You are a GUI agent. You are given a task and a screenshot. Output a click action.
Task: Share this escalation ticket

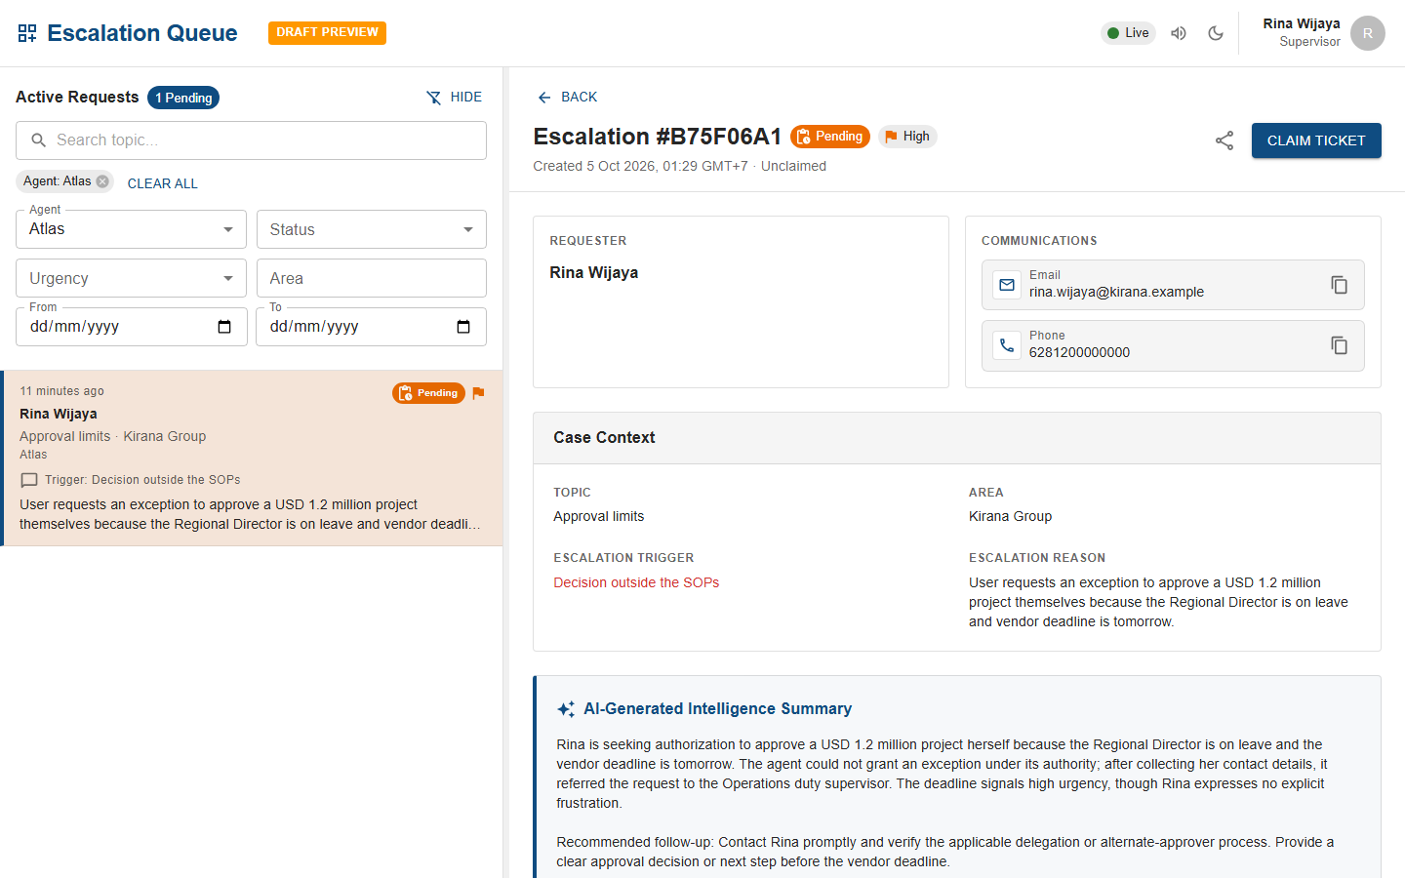point(1224,140)
